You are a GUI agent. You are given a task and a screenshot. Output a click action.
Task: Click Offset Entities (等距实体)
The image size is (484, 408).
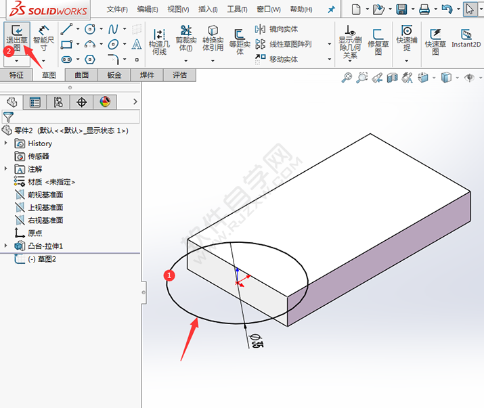coord(240,41)
